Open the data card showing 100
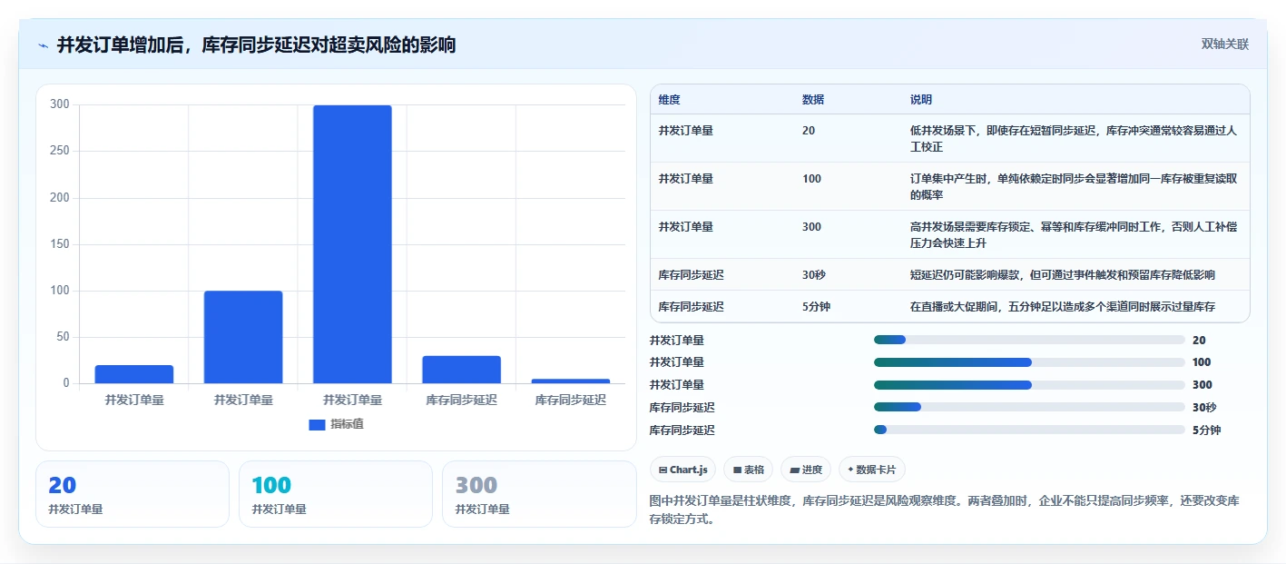 pyautogui.click(x=336, y=494)
